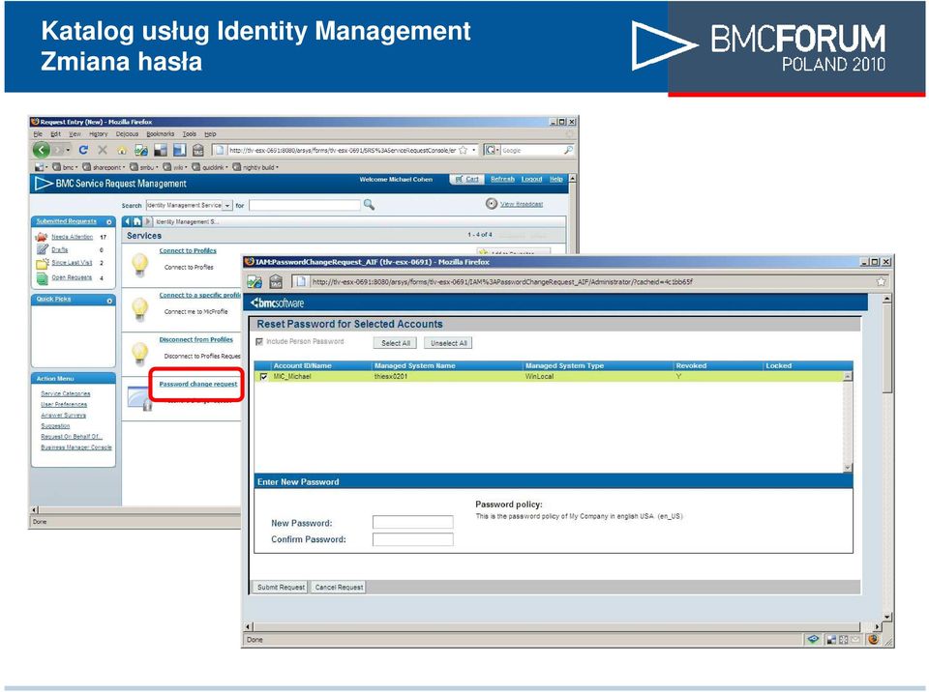929x692 pixels.
Task: Open the smbu bookmarks folder
Action: (143, 167)
